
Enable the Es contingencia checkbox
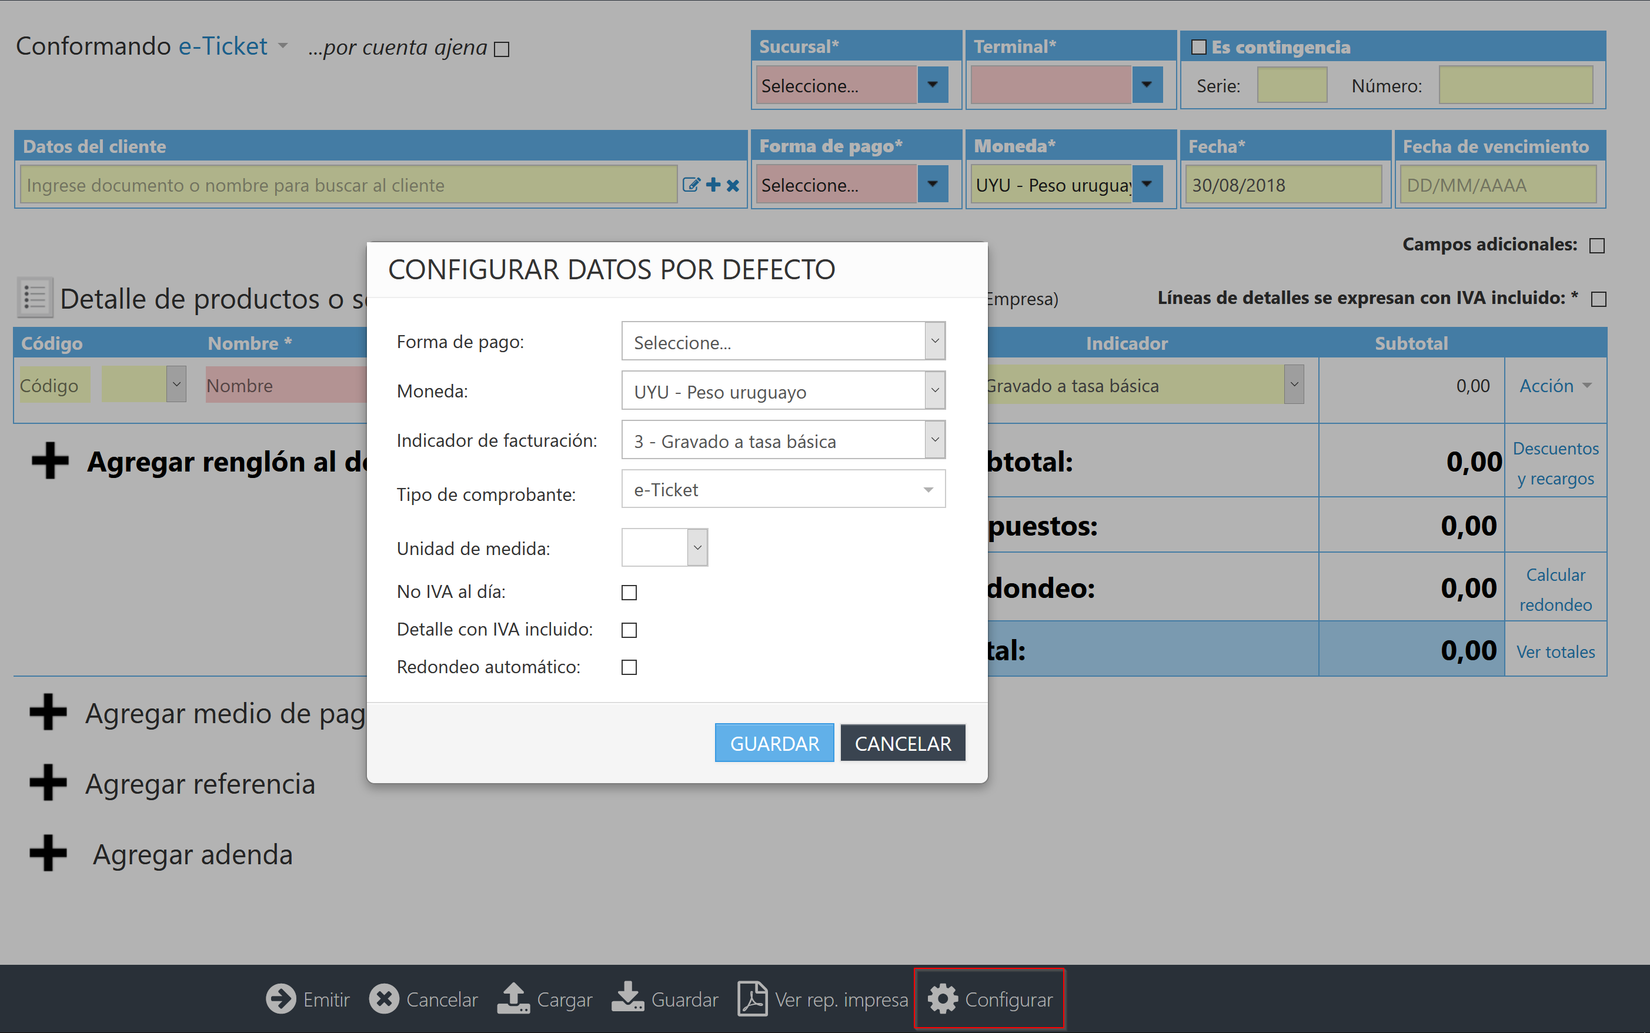[x=1199, y=46]
